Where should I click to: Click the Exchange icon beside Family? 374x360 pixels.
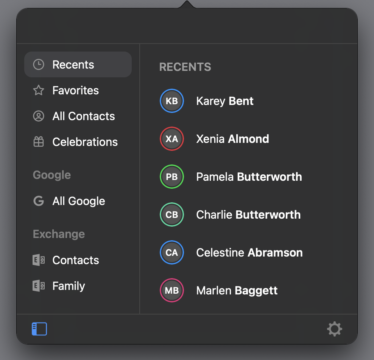point(38,285)
